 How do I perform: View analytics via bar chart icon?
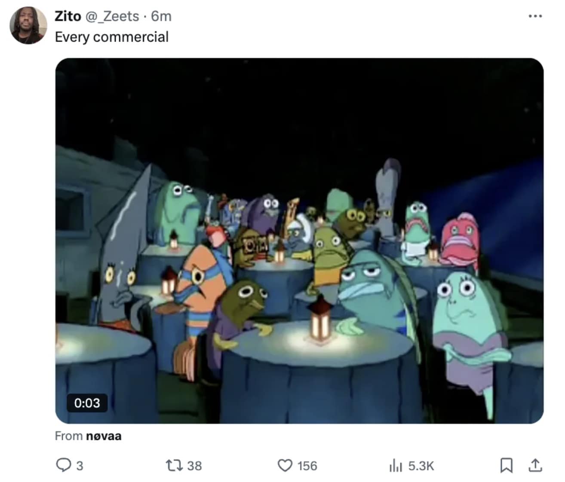pyautogui.click(x=395, y=465)
